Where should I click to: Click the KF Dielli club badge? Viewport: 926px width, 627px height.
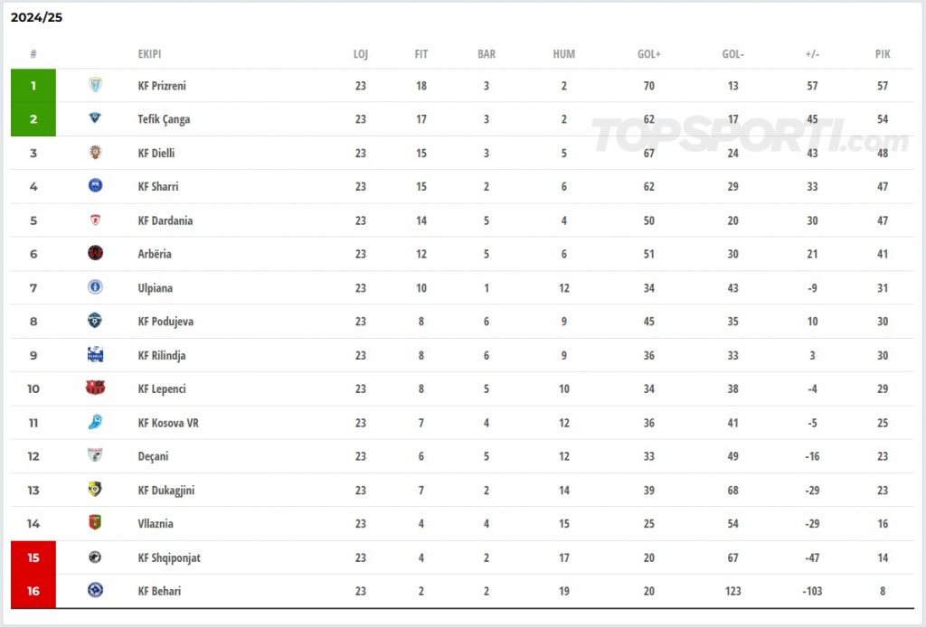point(95,153)
